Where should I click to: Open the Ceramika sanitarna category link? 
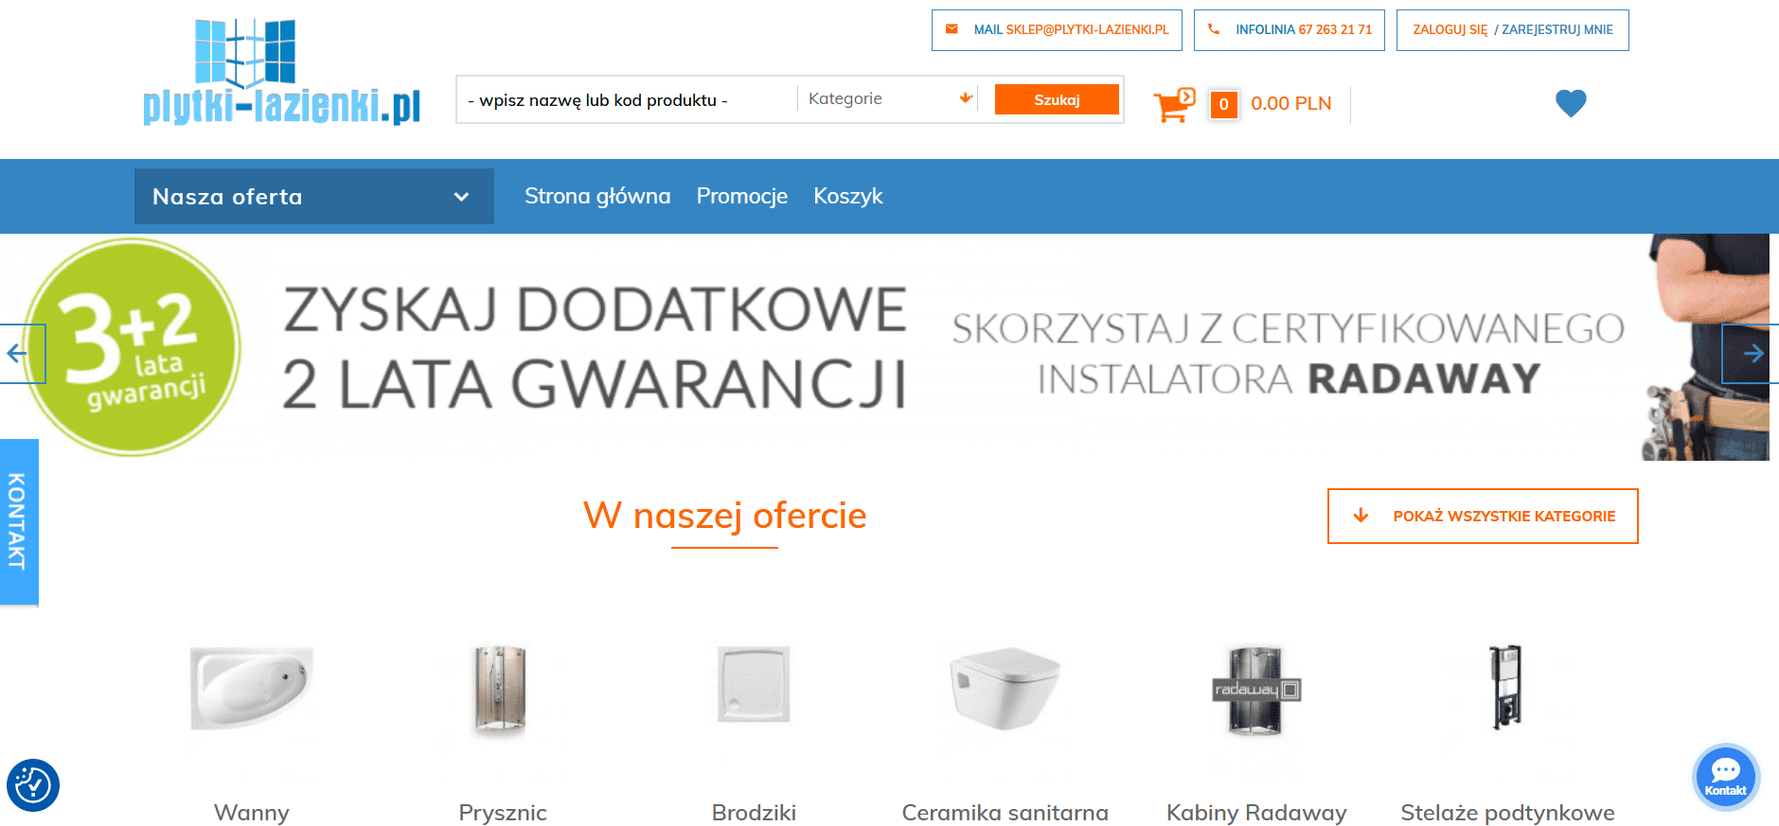click(x=1005, y=813)
